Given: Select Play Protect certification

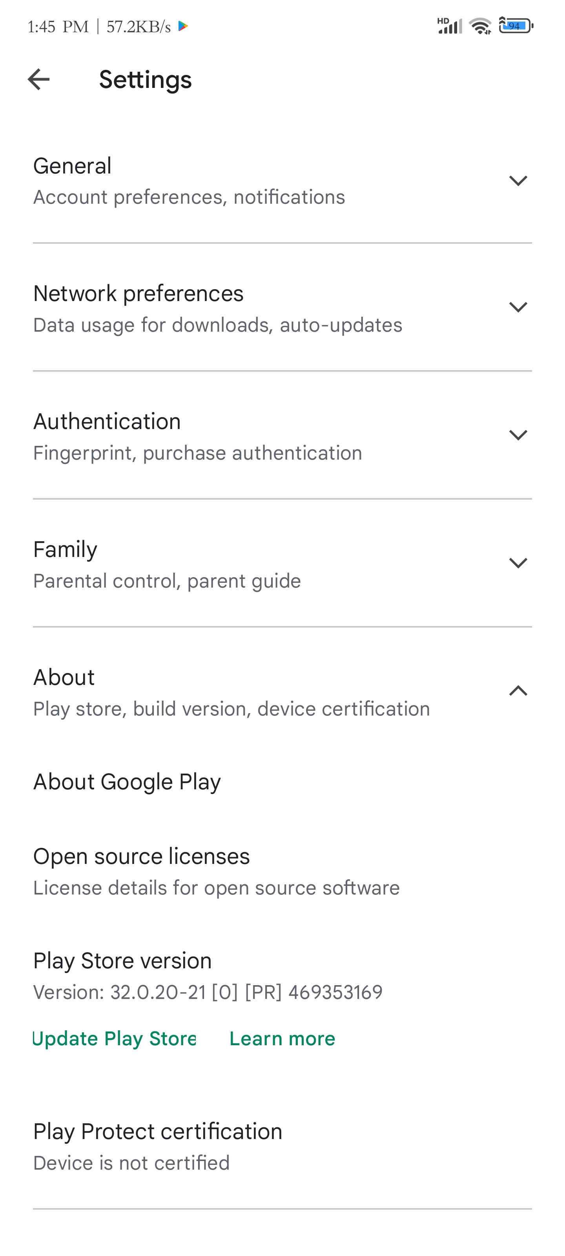Looking at the screenshot, I should tap(157, 1130).
